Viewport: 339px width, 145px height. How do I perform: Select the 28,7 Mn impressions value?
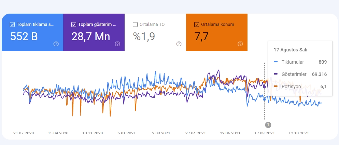coord(90,36)
